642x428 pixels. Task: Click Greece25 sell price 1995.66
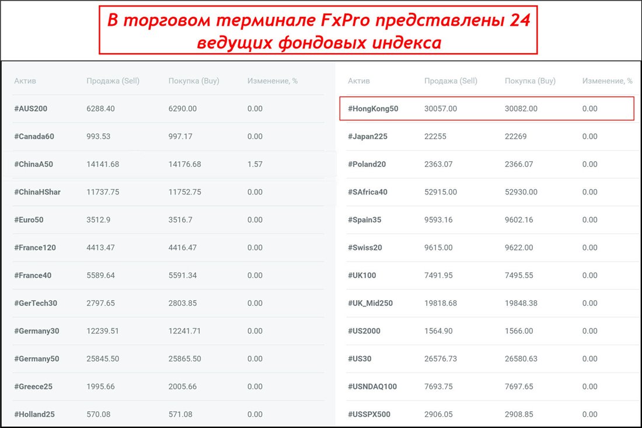[x=100, y=387]
